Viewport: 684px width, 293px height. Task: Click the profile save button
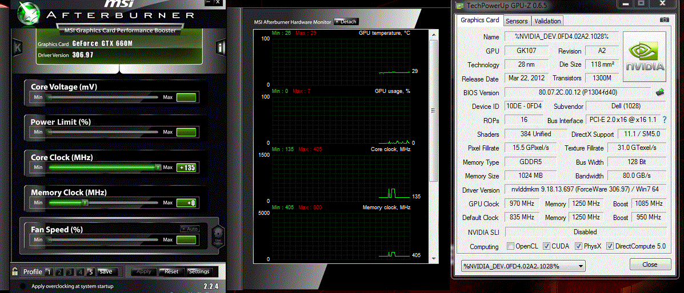(107, 272)
